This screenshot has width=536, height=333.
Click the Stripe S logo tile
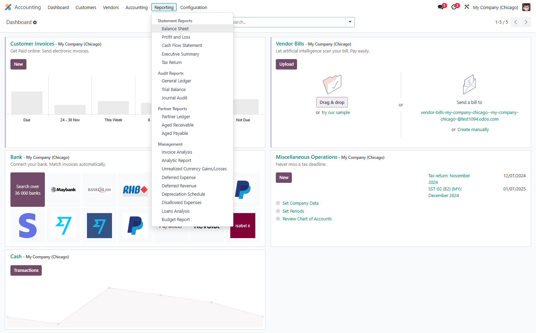click(x=27, y=226)
